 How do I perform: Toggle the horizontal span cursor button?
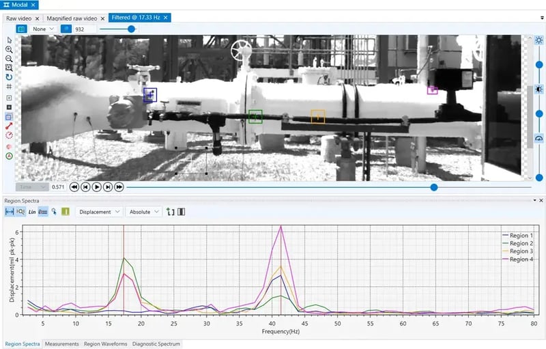(10, 212)
